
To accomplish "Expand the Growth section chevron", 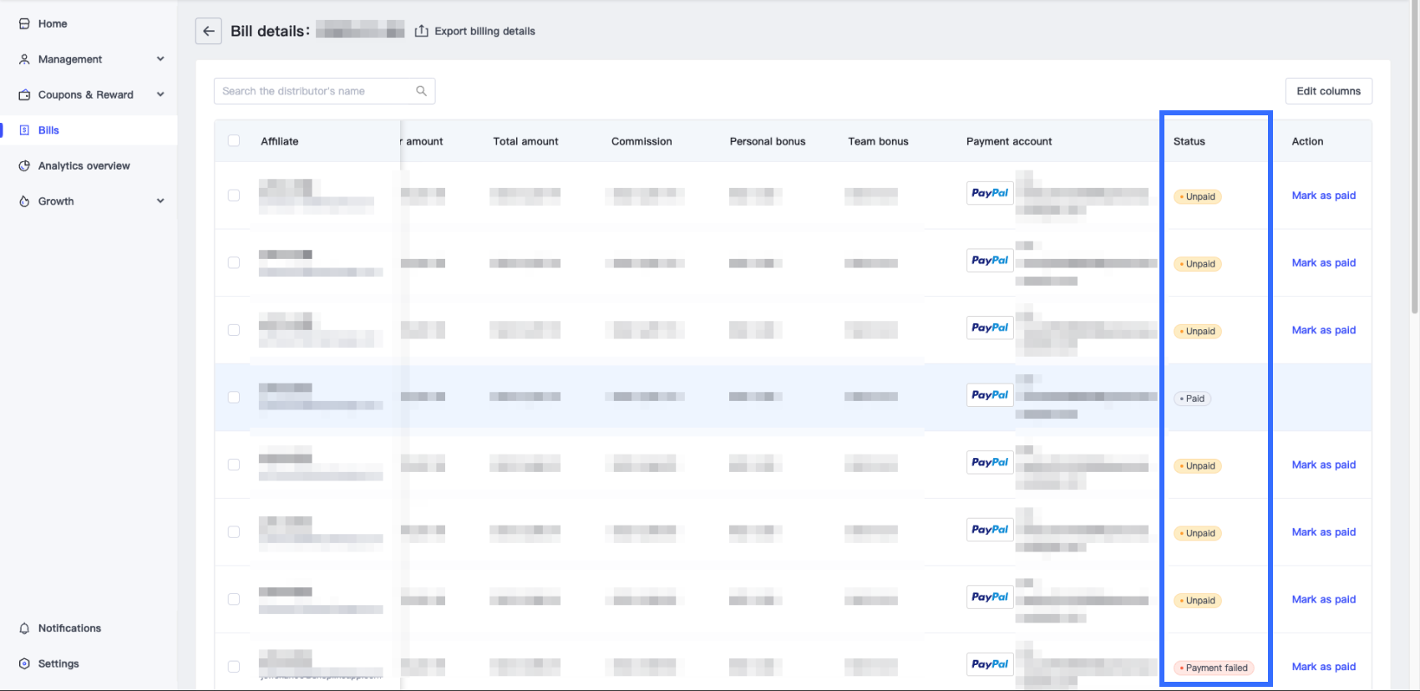I will click(160, 201).
